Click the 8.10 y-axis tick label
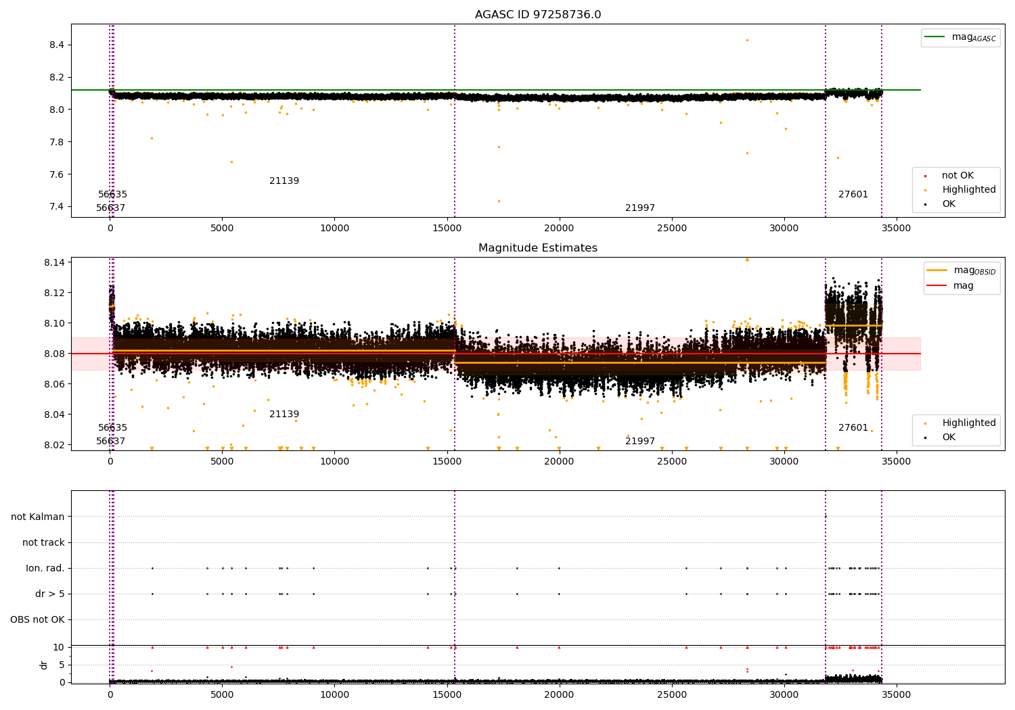 coord(55,323)
